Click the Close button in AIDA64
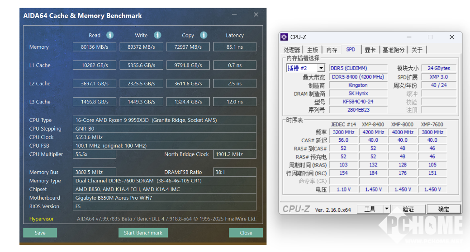The image size is (470, 252). 246,233
